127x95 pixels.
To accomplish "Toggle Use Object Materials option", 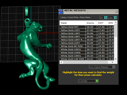I will [x=102, y=67].
